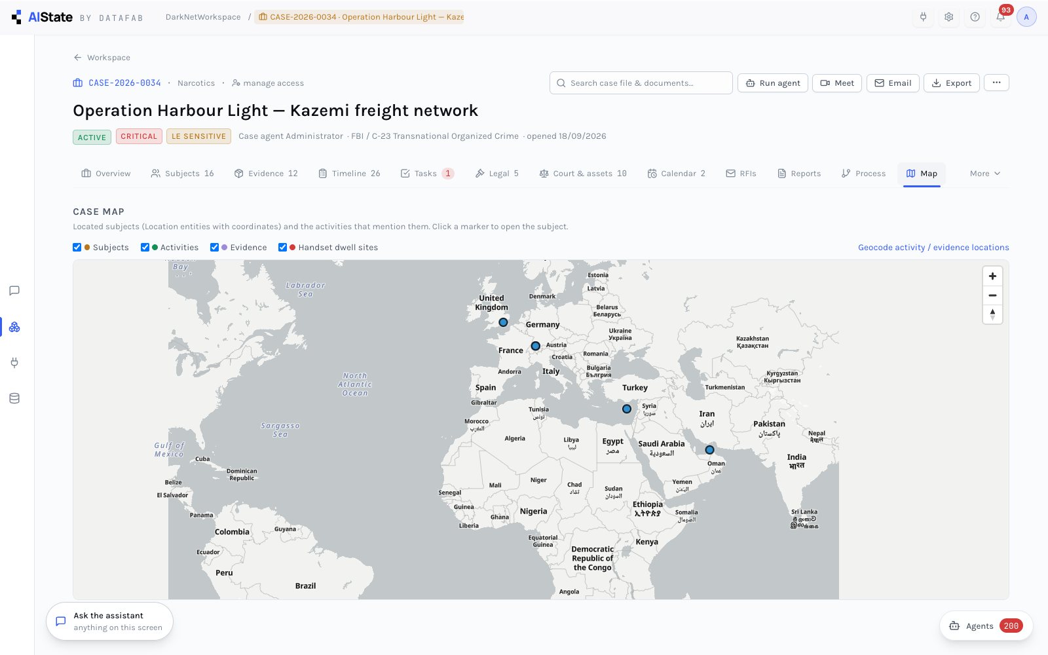Uncheck the Activities layer checkbox
The height and width of the screenshot is (655, 1048).
point(145,247)
